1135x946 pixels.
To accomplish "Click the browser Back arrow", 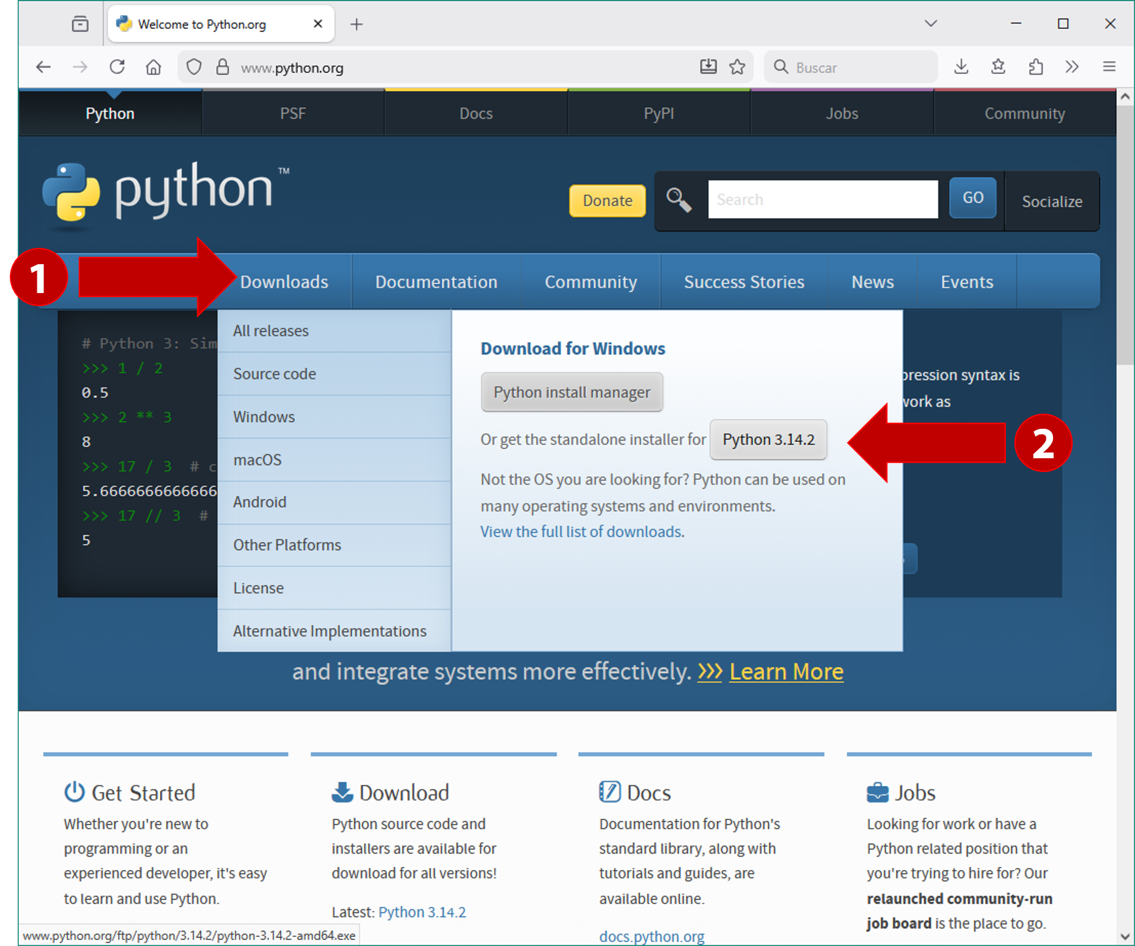I will point(43,67).
